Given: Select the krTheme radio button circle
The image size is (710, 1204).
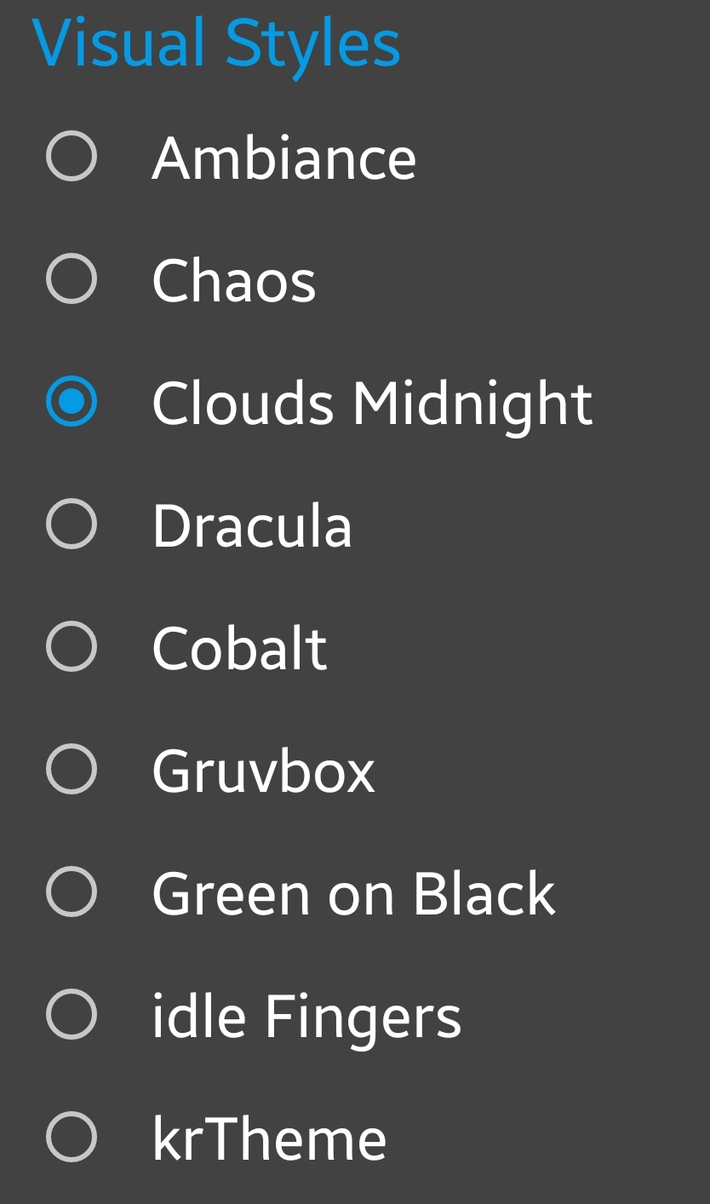Looking at the screenshot, I should click(x=72, y=1137).
